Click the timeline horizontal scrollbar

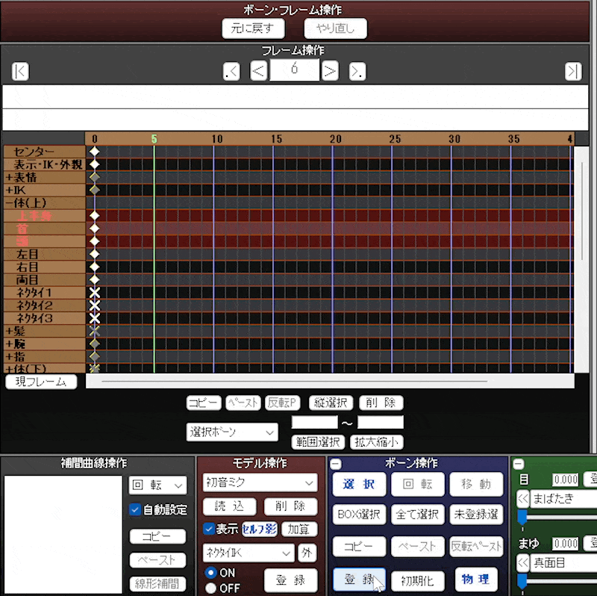(330, 381)
